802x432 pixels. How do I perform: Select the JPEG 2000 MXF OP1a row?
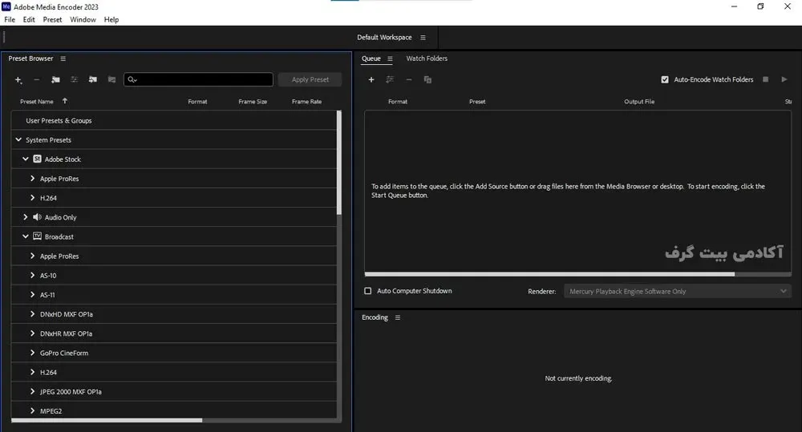[174, 392]
